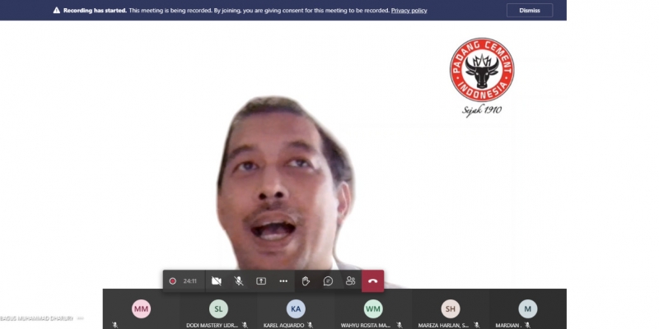
Task: Open the Privacy policy link
Action: coord(409,11)
